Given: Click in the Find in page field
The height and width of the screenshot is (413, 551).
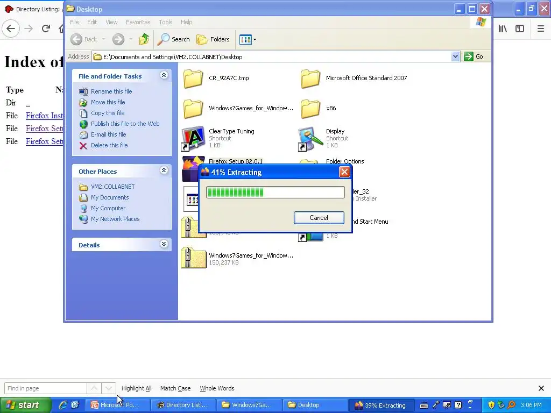Looking at the screenshot, I should 45,388.
